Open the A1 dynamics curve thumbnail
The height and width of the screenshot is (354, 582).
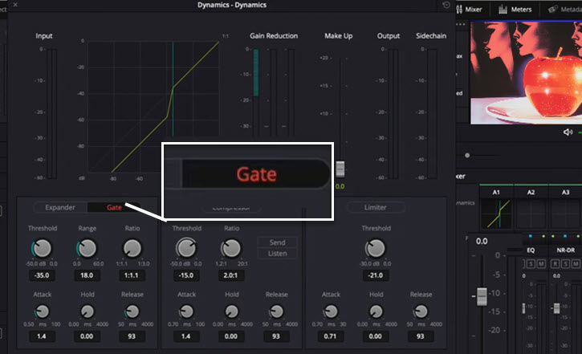[496, 214]
